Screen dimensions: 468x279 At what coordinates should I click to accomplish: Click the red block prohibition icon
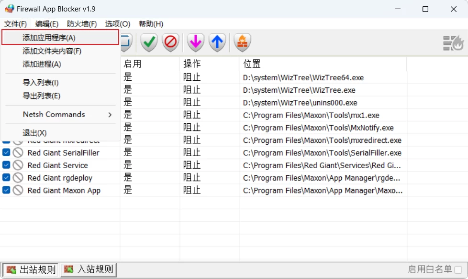pos(170,42)
